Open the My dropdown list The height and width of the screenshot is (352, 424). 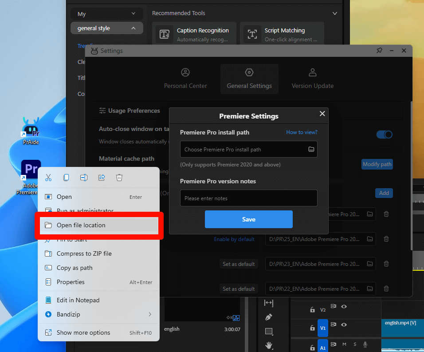106,14
